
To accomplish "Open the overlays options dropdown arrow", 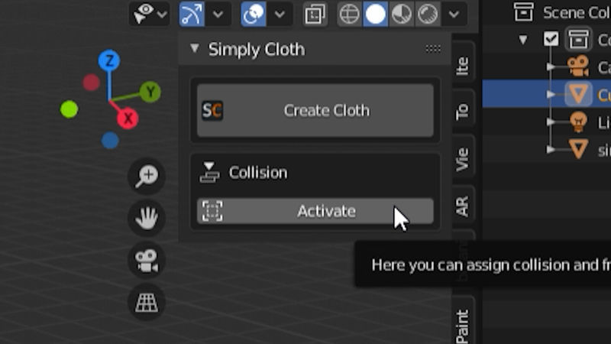I will point(280,15).
